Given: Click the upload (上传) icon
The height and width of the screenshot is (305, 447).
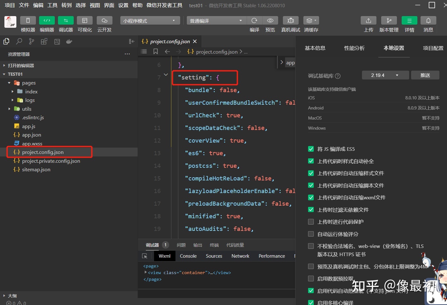Looking at the screenshot, I should coord(368,21).
